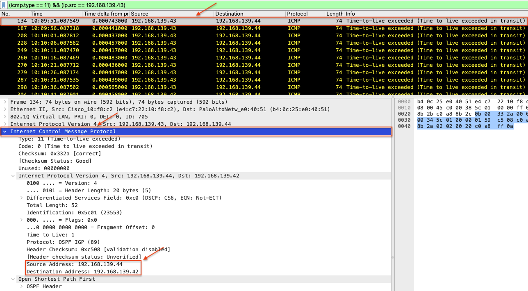Expand the OSPF Header node
Viewport: 528px width, 291px height.
21,286
